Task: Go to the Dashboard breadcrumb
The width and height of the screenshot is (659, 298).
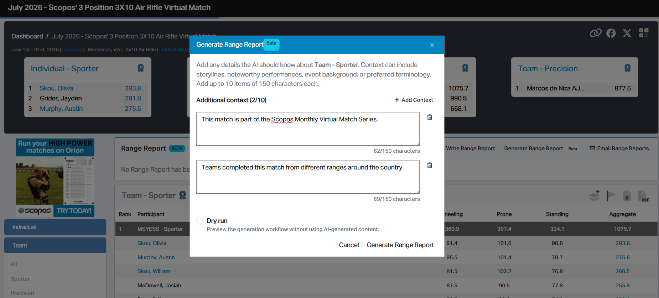Action: (27, 36)
